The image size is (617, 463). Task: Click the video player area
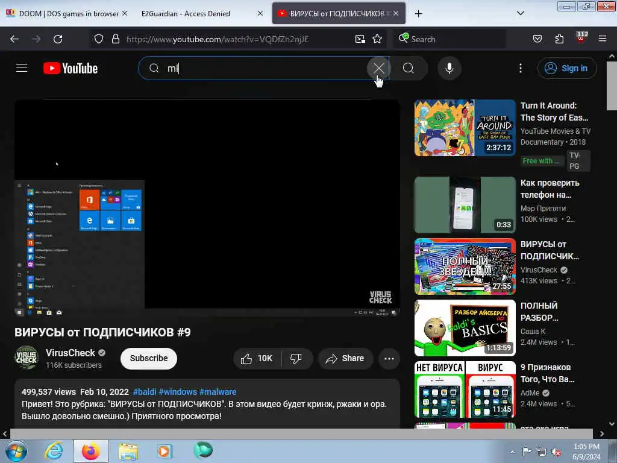(x=207, y=208)
